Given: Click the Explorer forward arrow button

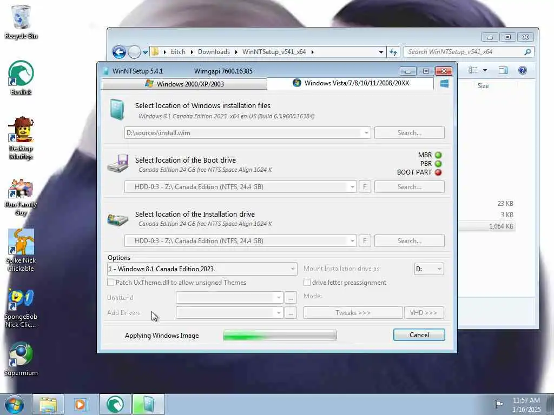Looking at the screenshot, I should coord(134,52).
